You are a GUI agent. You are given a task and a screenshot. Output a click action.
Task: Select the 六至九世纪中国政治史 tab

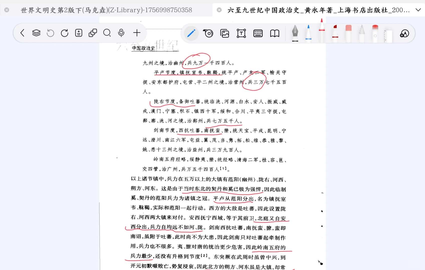click(x=319, y=10)
